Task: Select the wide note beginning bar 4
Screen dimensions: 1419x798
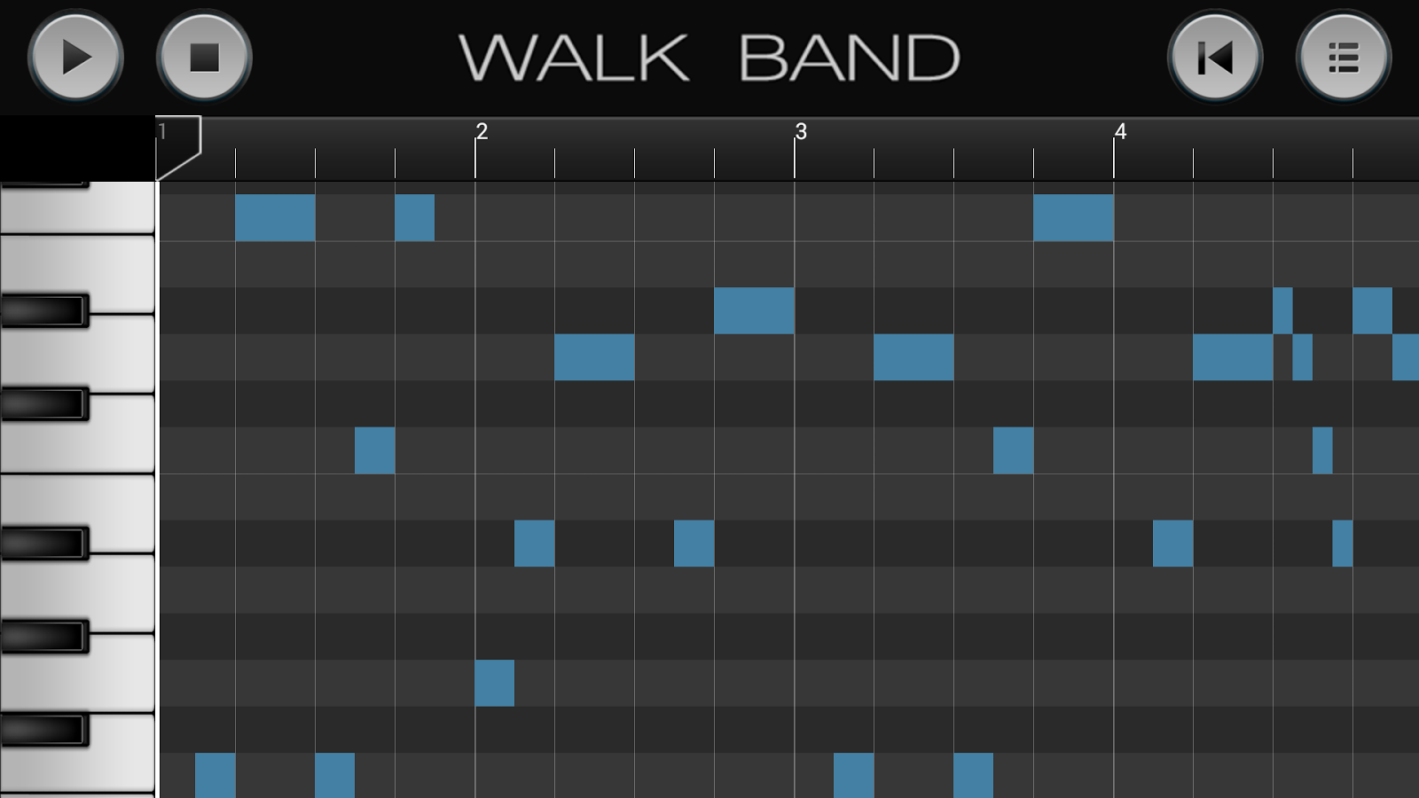Action: pos(1073,217)
